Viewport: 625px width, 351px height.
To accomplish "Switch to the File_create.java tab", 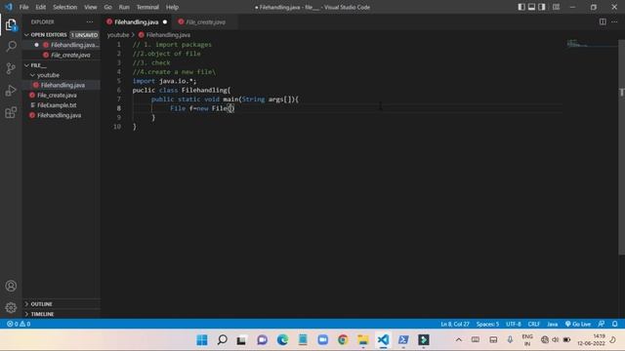I will coord(205,21).
